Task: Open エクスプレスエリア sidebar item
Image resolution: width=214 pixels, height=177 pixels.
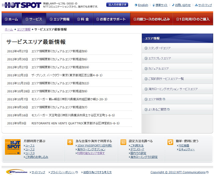Action: (177, 58)
